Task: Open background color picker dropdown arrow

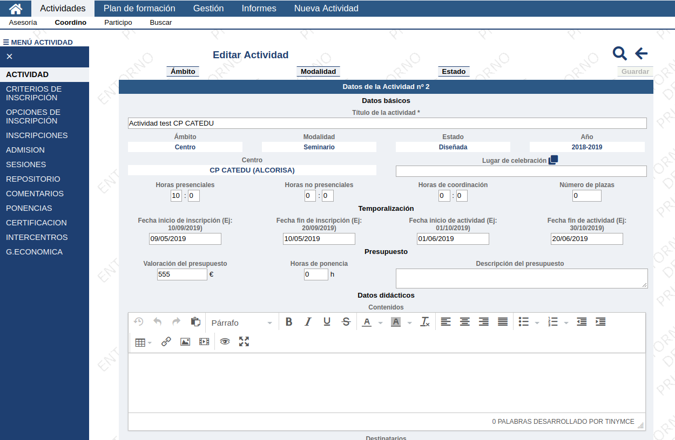Action: click(409, 322)
